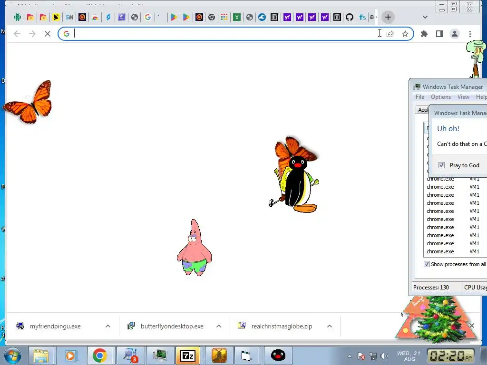Click the Google icon in the address bar

click(x=67, y=34)
